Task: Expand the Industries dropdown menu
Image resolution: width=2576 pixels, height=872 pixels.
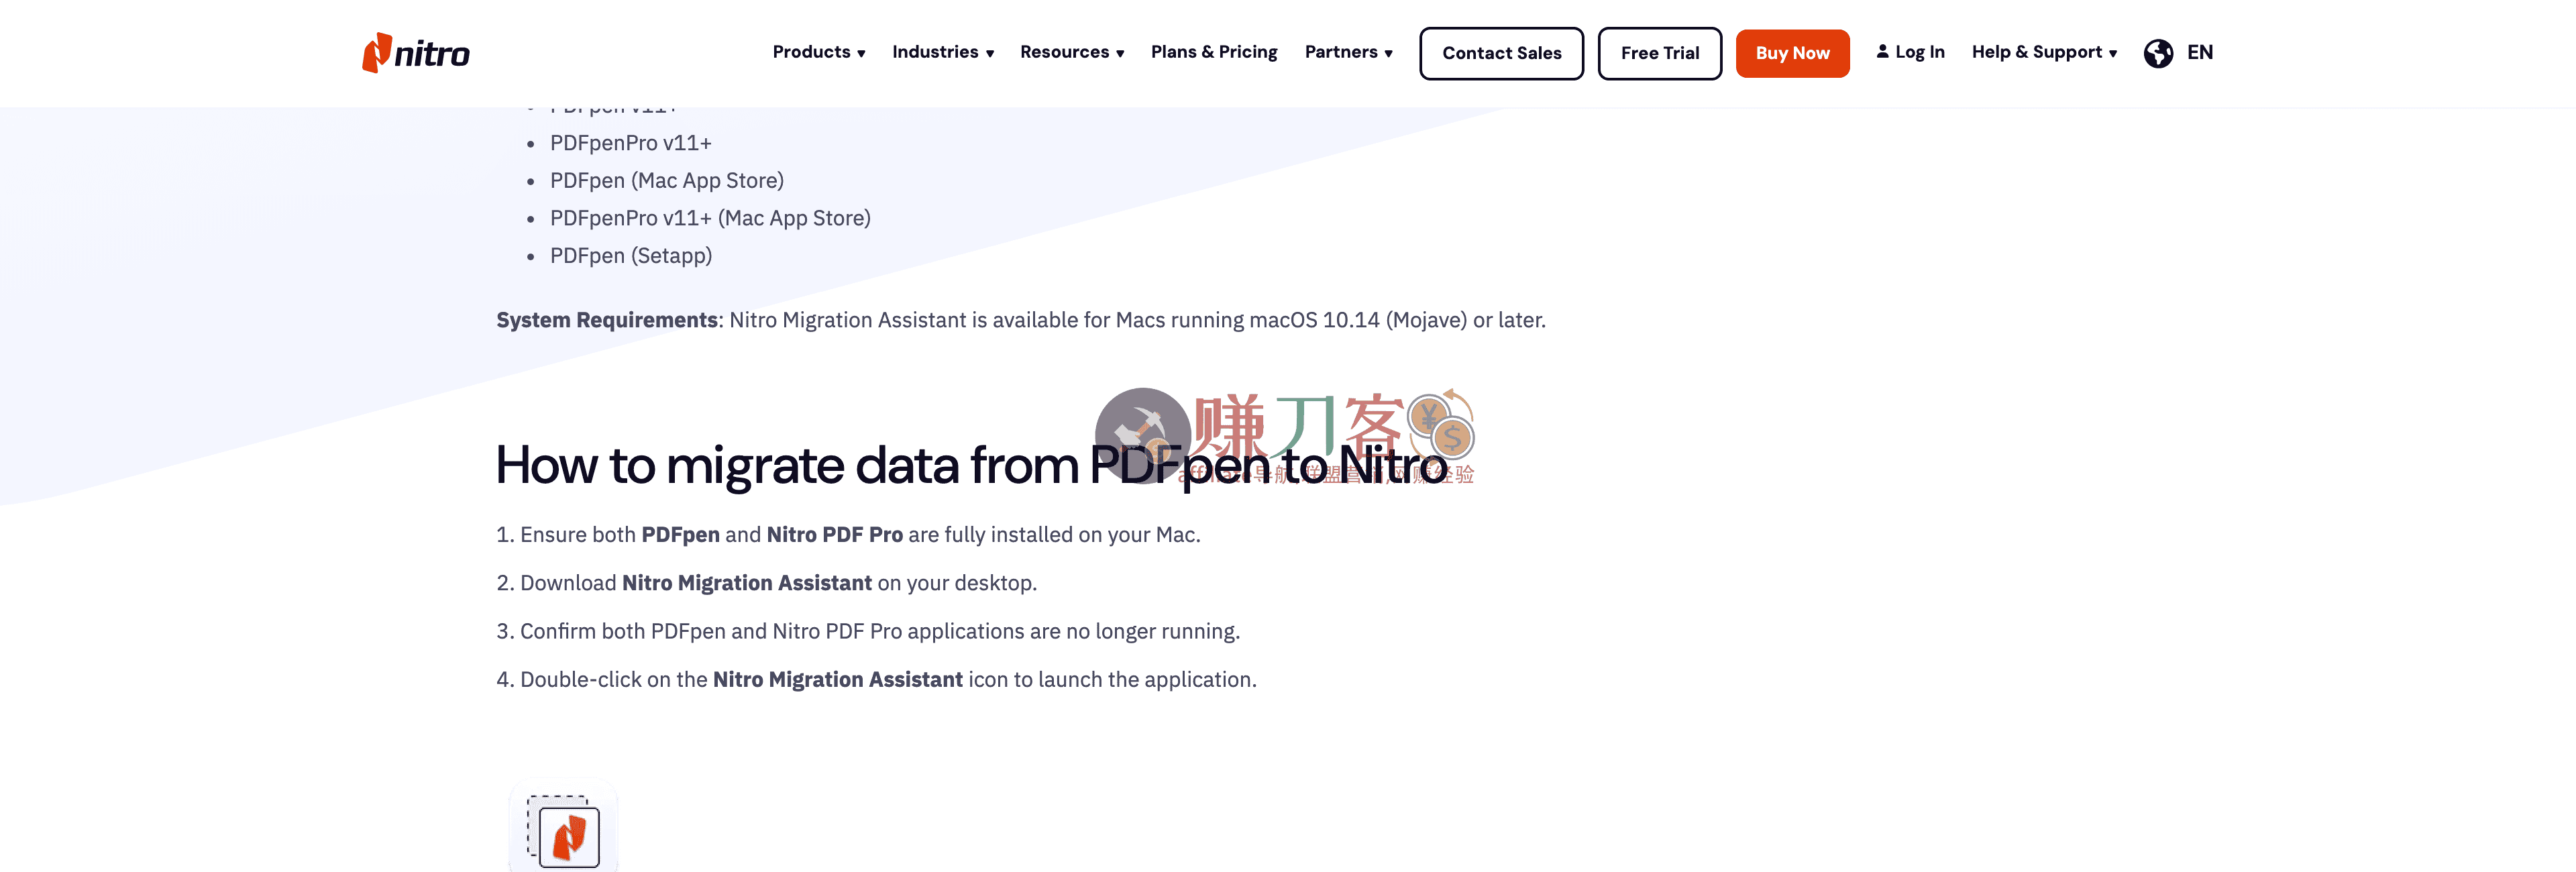Action: click(942, 52)
